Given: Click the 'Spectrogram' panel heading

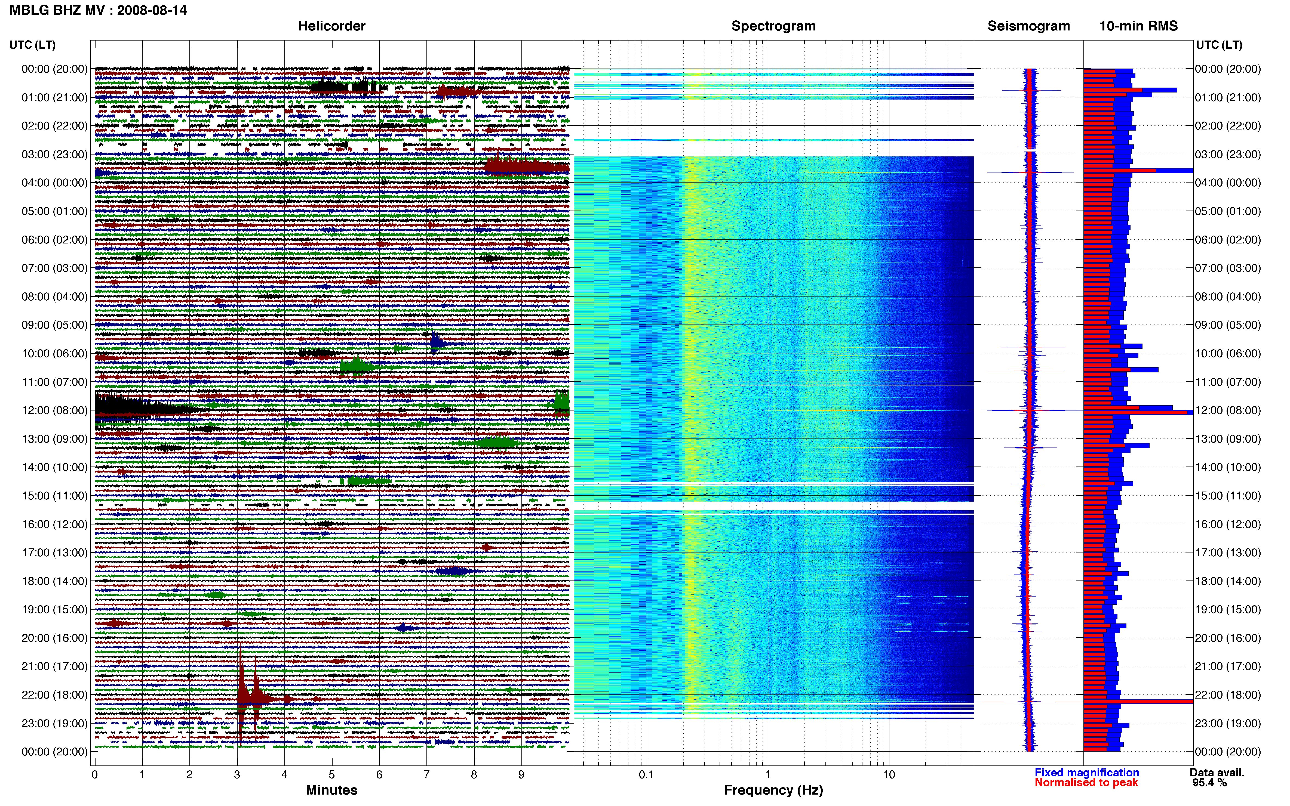Looking at the screenshot, I should click(x=773, y=26).
